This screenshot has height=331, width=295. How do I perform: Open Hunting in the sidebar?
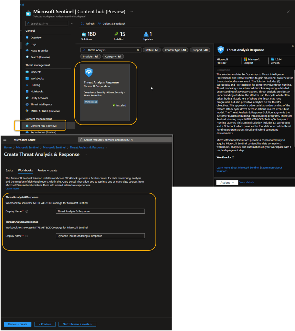[x=35, y=85]
